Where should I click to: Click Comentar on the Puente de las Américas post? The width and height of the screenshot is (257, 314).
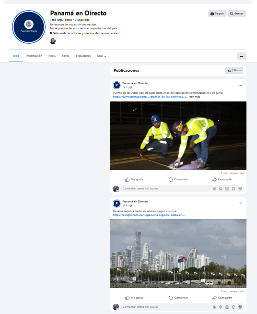coord(178,179)
